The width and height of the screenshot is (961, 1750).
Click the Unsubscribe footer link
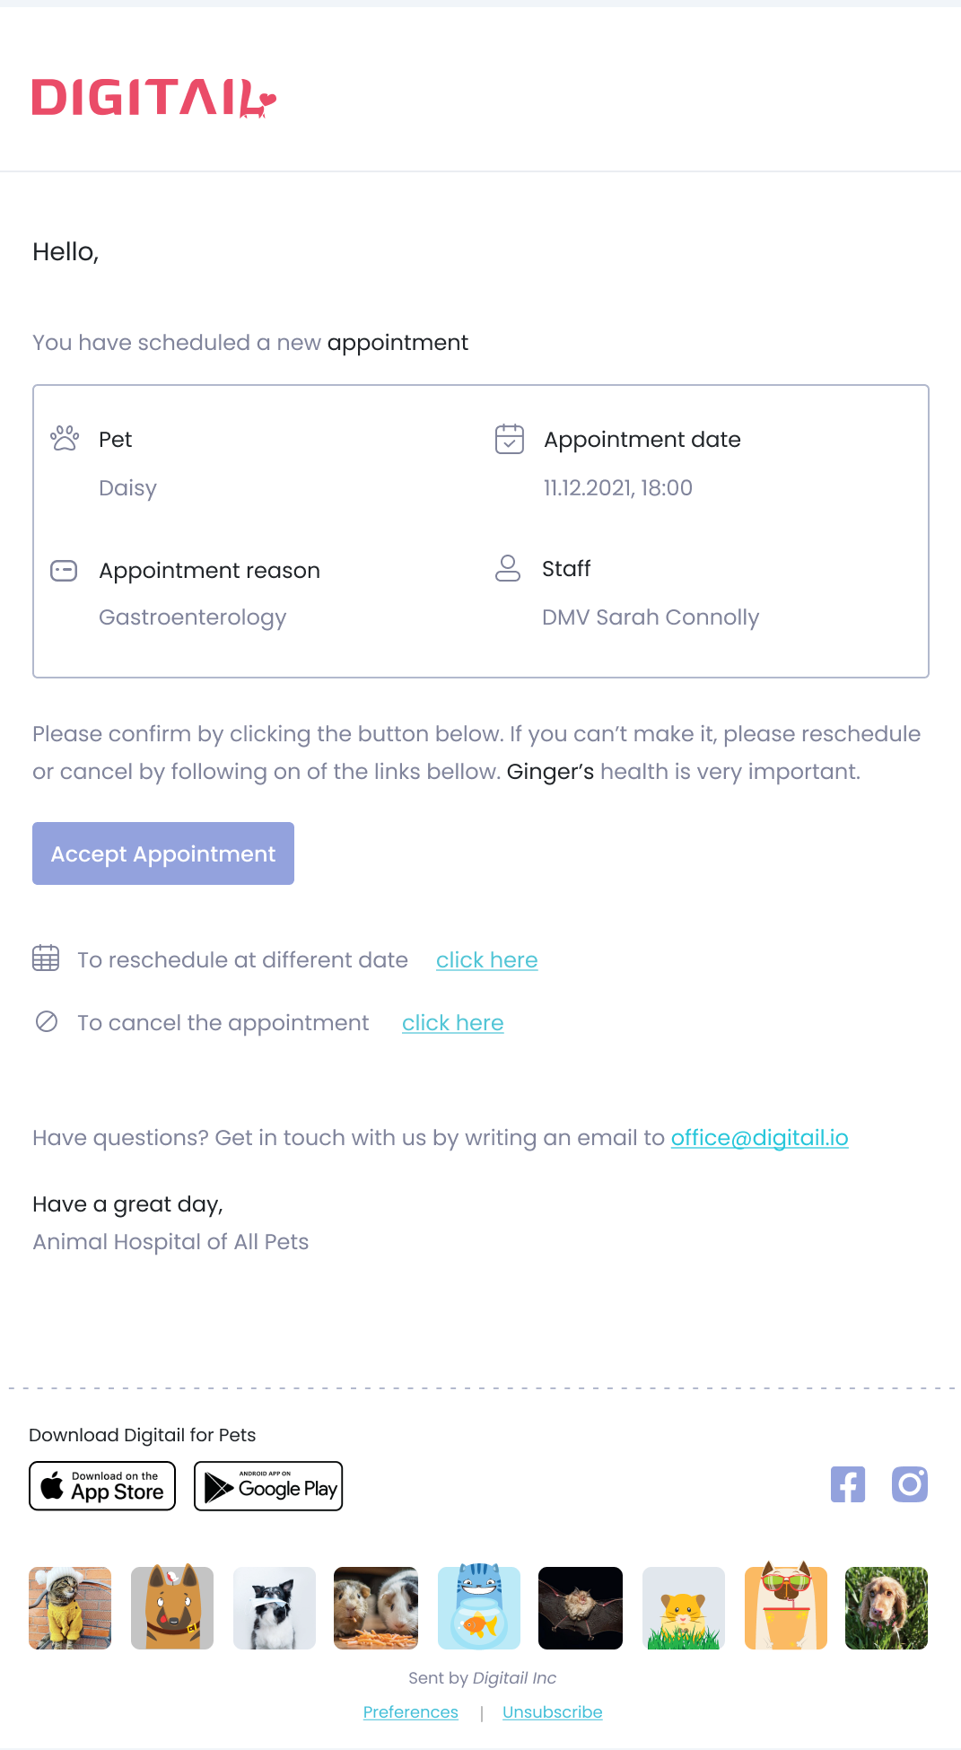pyautogui.click(x=552, y=1712)
